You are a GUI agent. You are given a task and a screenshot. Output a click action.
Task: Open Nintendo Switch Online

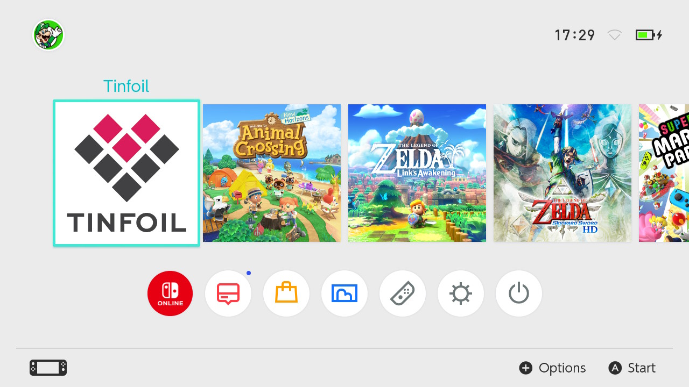coord(170,293)
